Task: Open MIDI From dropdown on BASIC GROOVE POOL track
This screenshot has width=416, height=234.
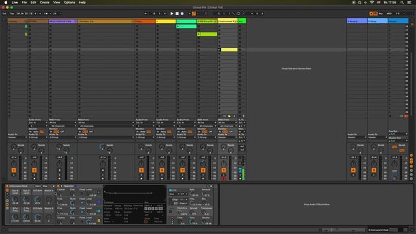Action: pos(62,123)
